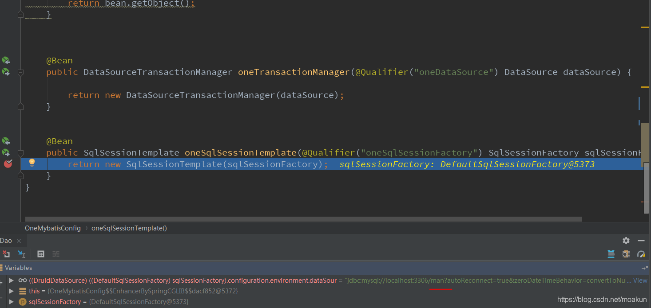Click the blog.csdn.net/moakun watermark link
Image resolution: width=651 pixels, height=308 pixels.
602,300
